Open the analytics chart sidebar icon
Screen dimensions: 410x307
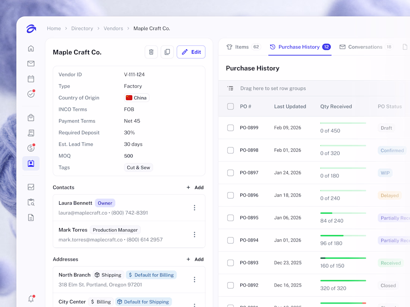[x=31, y=187]
